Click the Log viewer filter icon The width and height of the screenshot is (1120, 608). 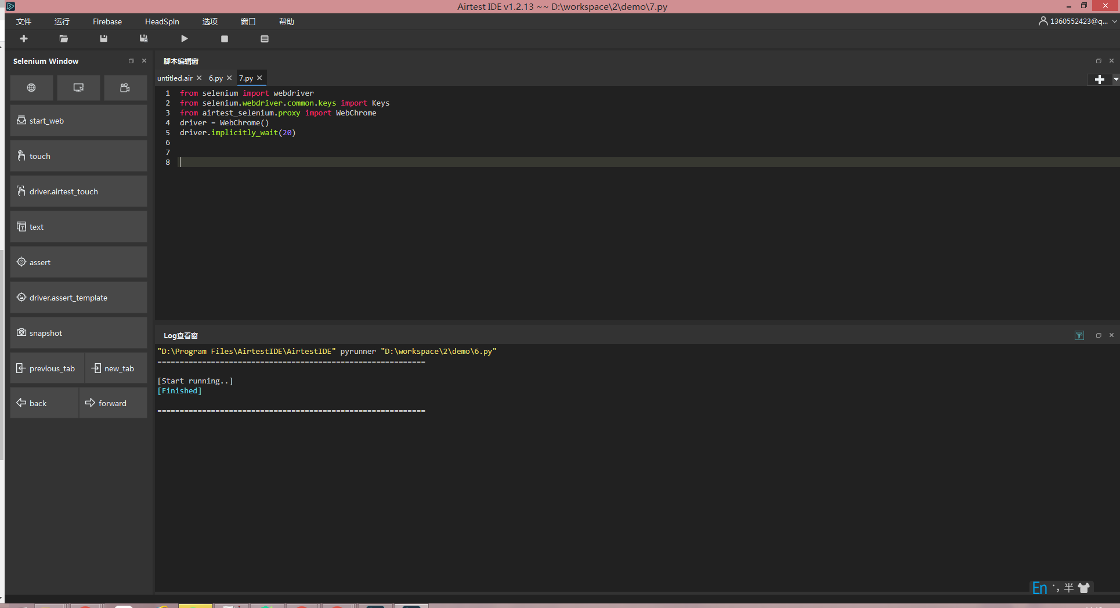click(1079, 335)
